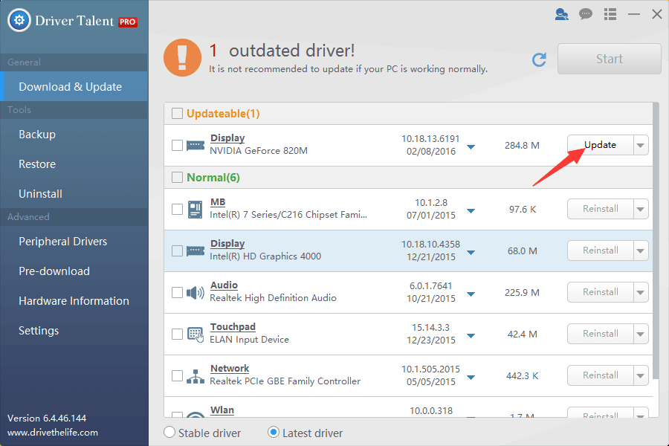The width and height of the screenshot is (669, 446).
Task: Click the Network device icon
Action: click(195, 376)
